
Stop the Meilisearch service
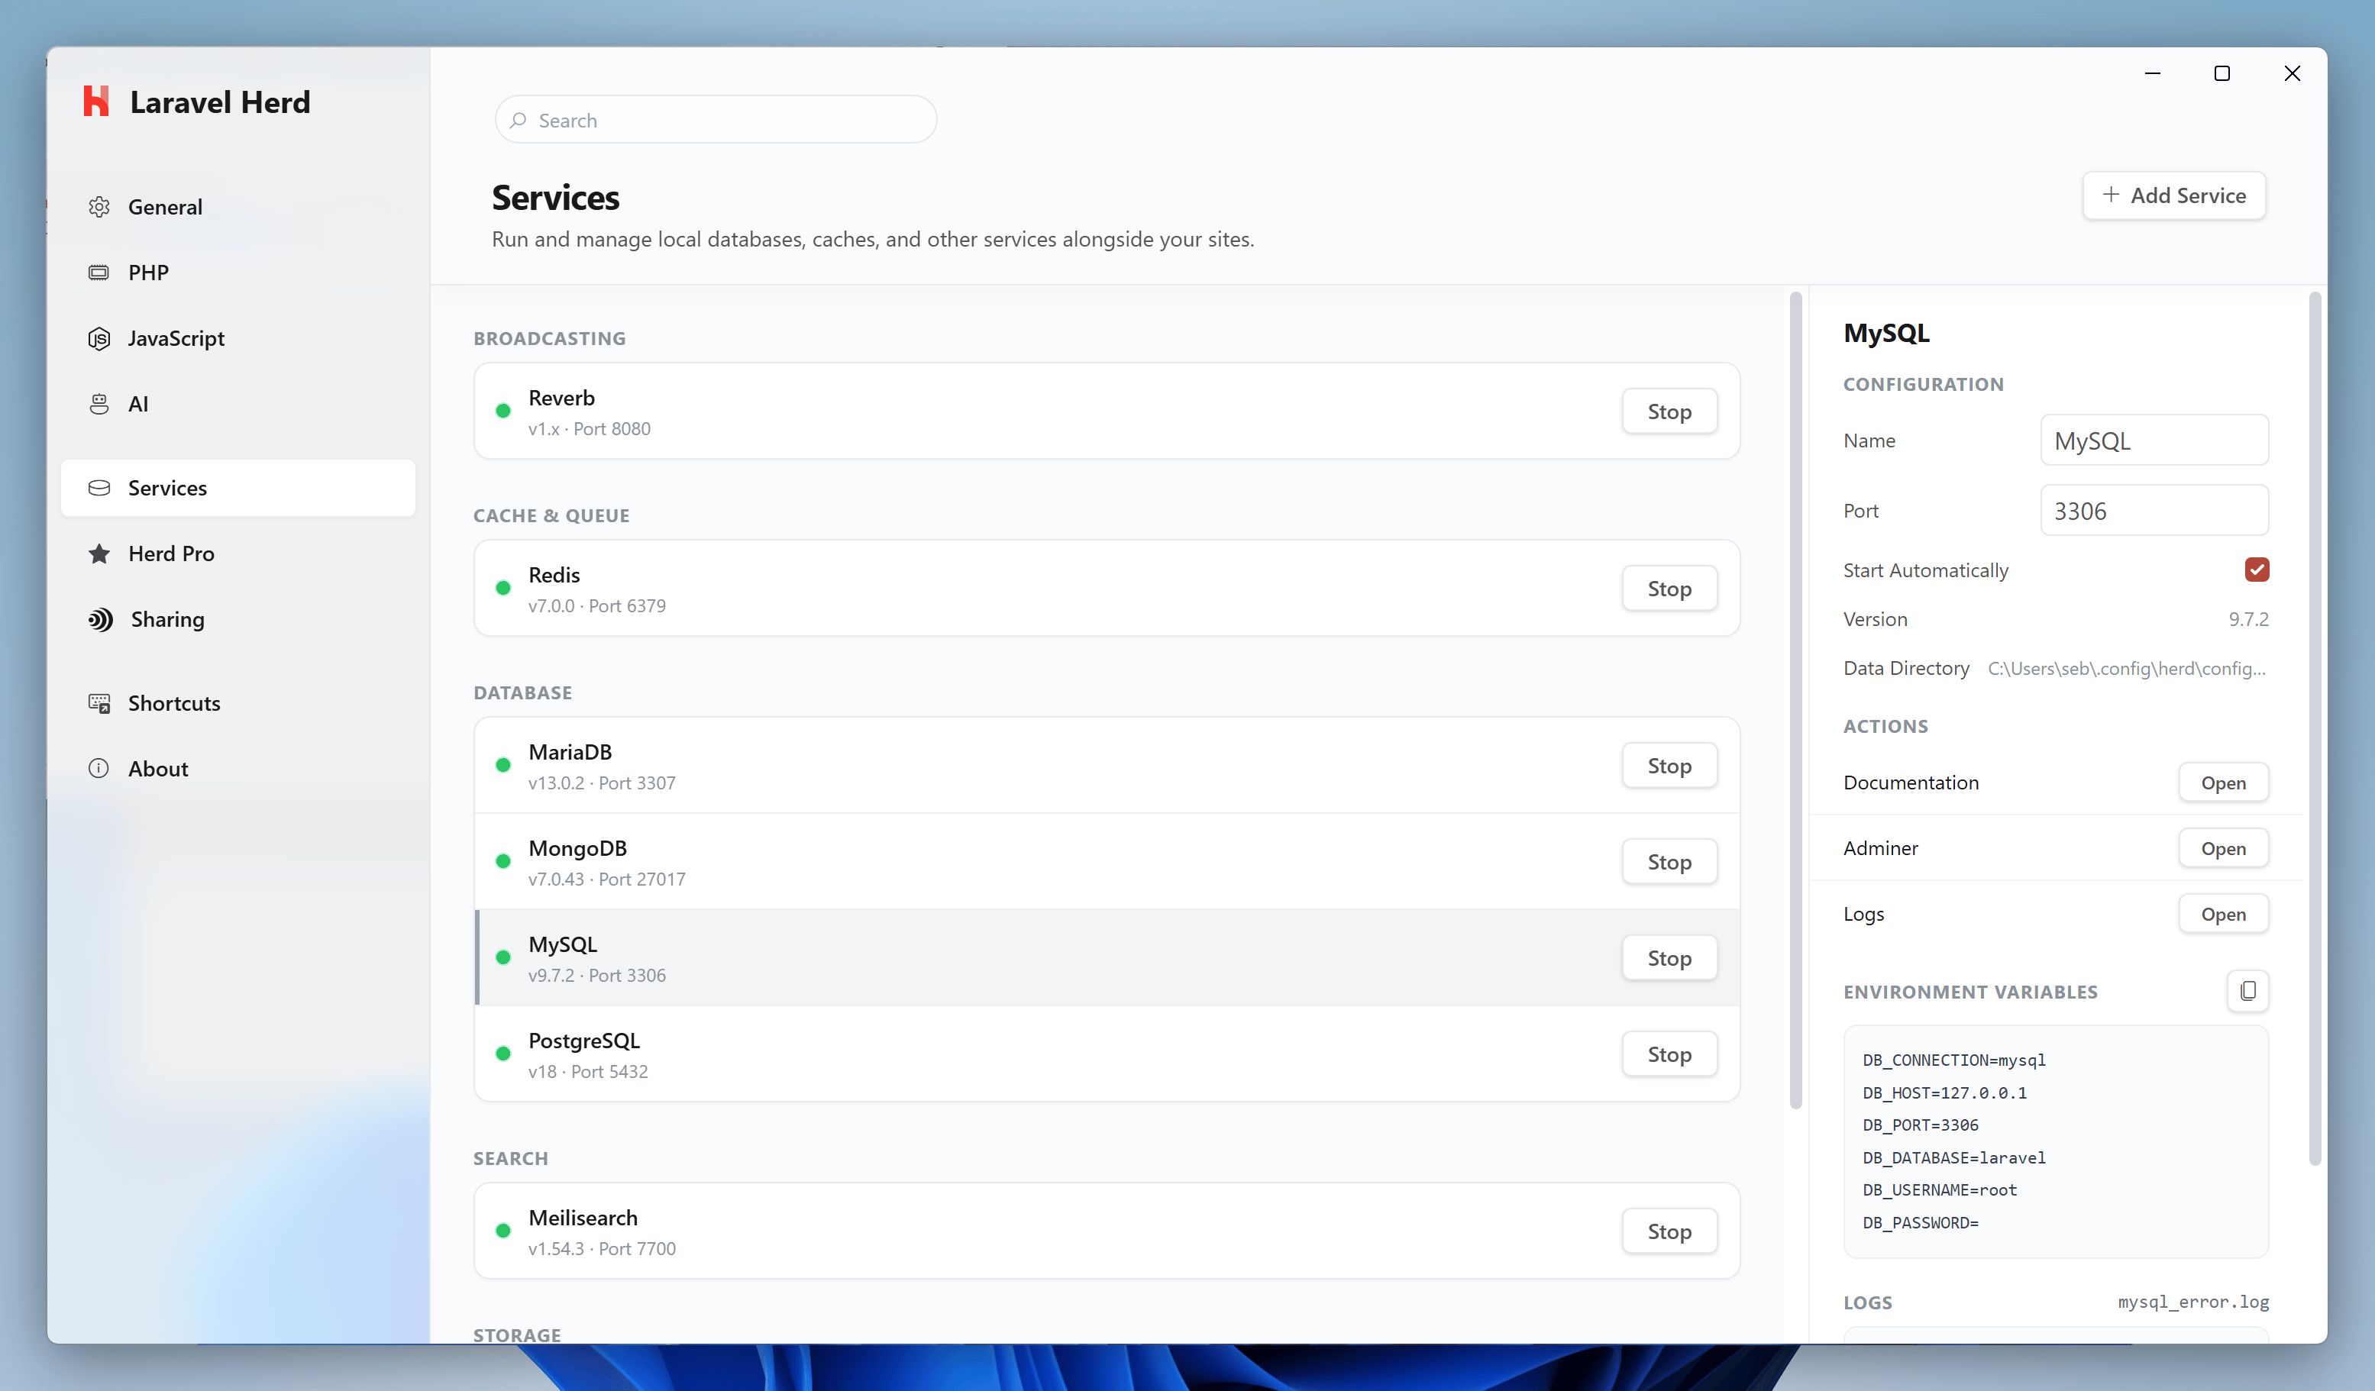1669,1231
